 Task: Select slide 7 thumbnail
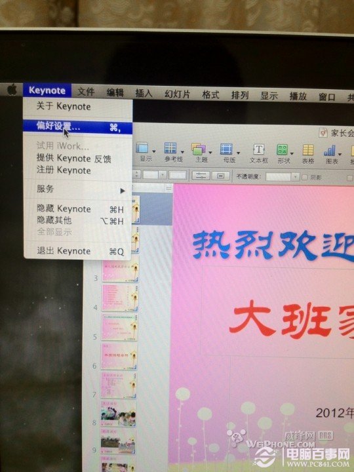click(x=118, y=385)
